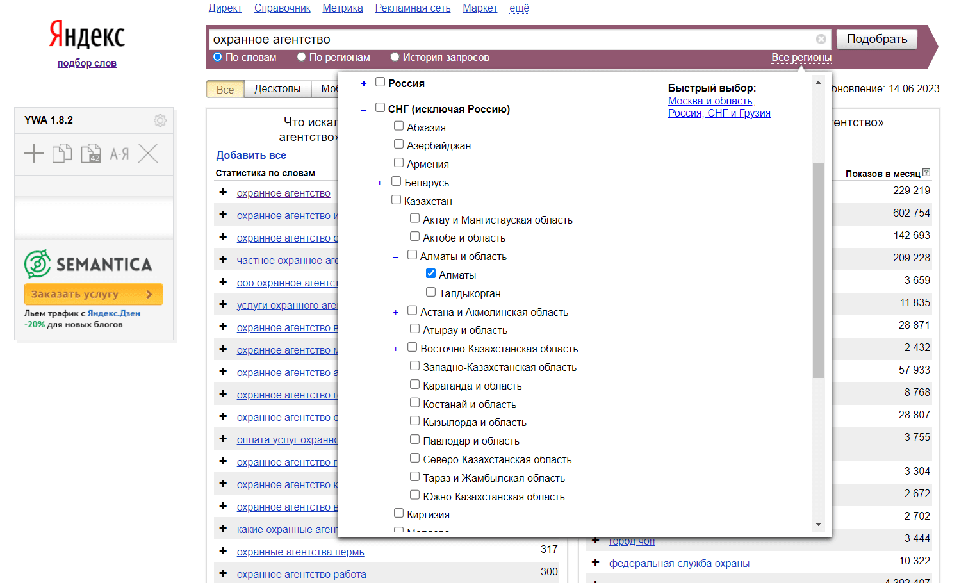The height and width of the screenshot is (583, 959).
Task: Check the СНГ (исключая Россию) checkbox
Action: coord(380,108)
